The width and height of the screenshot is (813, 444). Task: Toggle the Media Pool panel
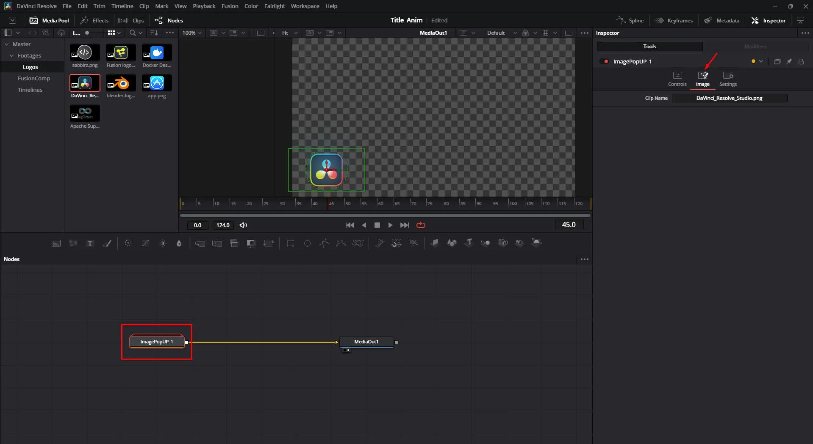point(49,20)
